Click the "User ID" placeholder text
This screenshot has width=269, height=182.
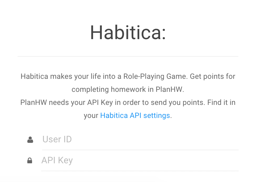[x=57, y=139]
